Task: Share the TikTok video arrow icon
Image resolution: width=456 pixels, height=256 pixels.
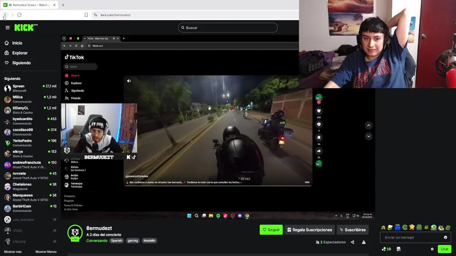Action: (x=319, y=151)
